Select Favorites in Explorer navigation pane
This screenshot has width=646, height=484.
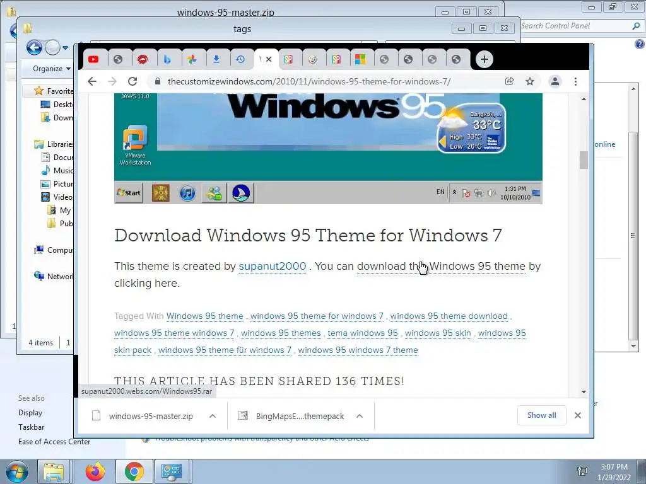pyautogui.click(x=54, y=91)
